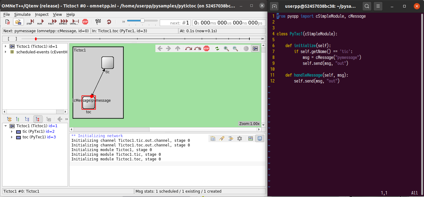Viewport: 424px width, 197px height.
Task: Click the canvas toolbar STOP icon
Action: tap(206, 48)
